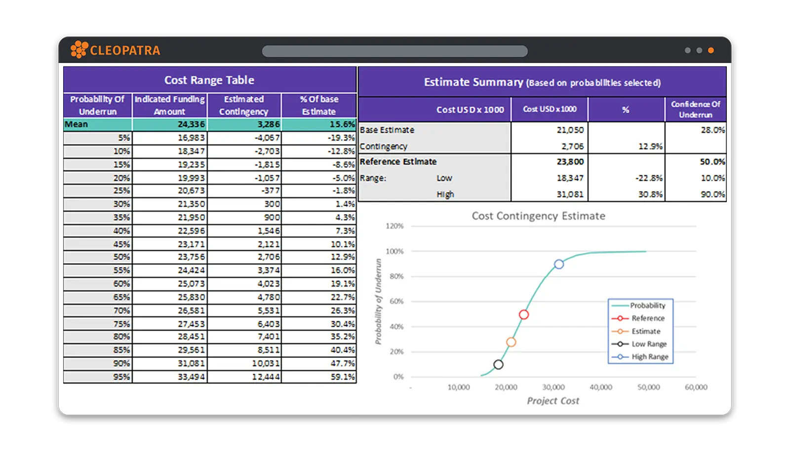Click the Cleopatra flower logo icon
790x458 pixels.
tap(79, 49)
